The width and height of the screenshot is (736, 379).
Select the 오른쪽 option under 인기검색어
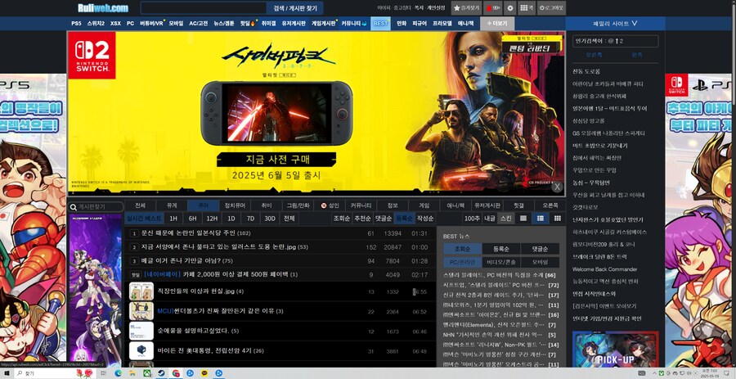[x=594, y=55]
